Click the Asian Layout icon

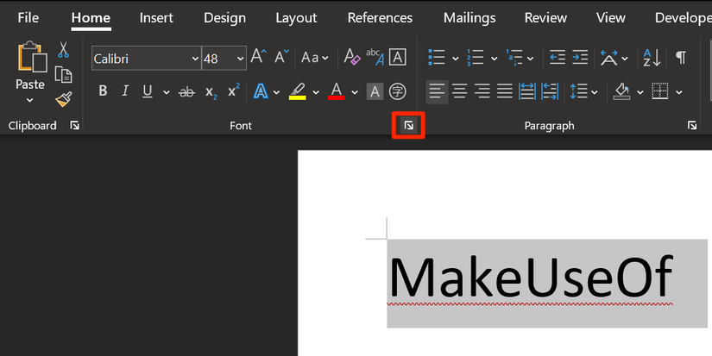609,58
